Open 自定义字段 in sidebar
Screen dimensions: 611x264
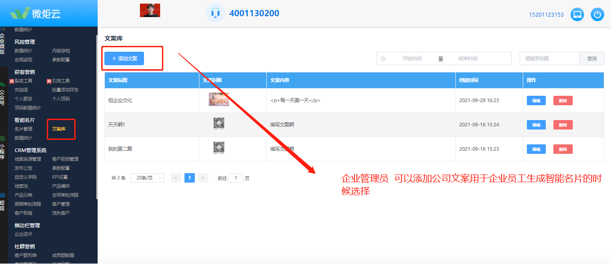pos(26,177)
